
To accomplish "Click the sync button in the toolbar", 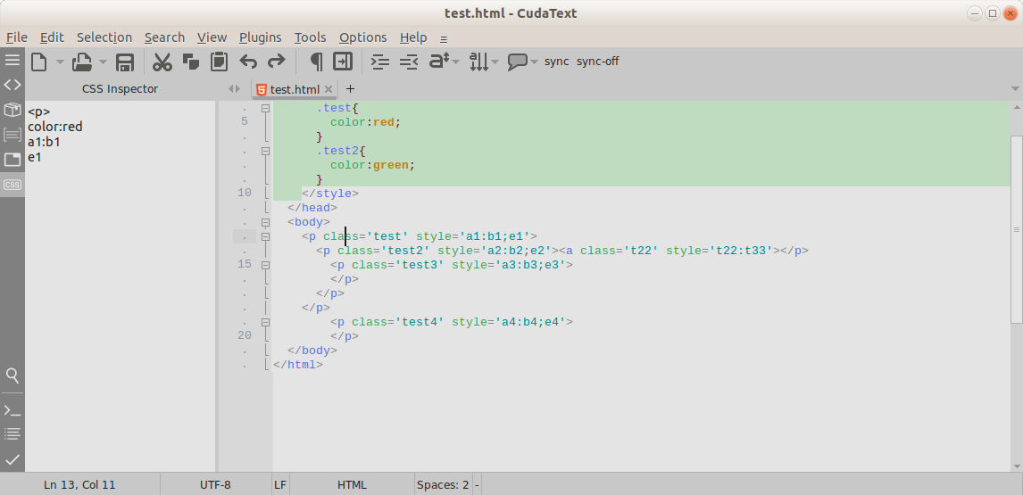I will click(x=556, y=62).
